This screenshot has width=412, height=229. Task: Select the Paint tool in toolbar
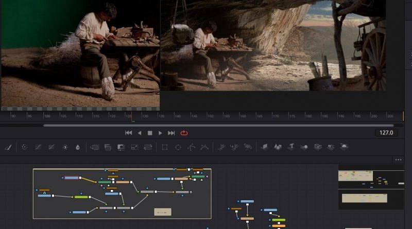click(8, 147)
